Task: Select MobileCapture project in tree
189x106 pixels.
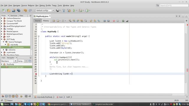Action: point(12,32)
